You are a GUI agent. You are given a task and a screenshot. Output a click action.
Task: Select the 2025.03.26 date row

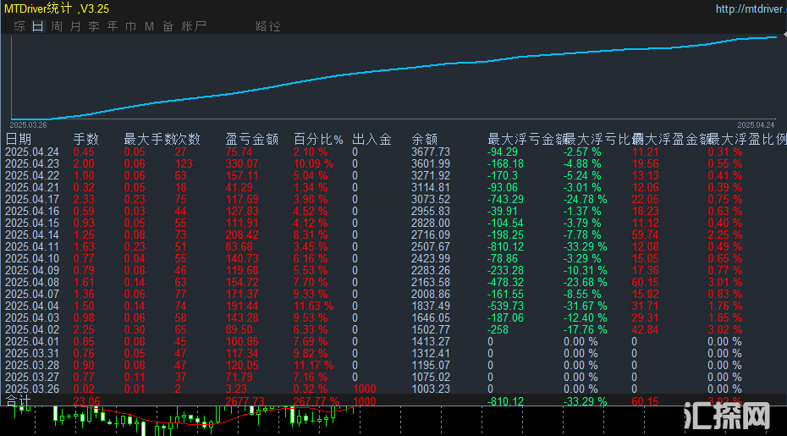pyautogui.click(x=32, y=389)
